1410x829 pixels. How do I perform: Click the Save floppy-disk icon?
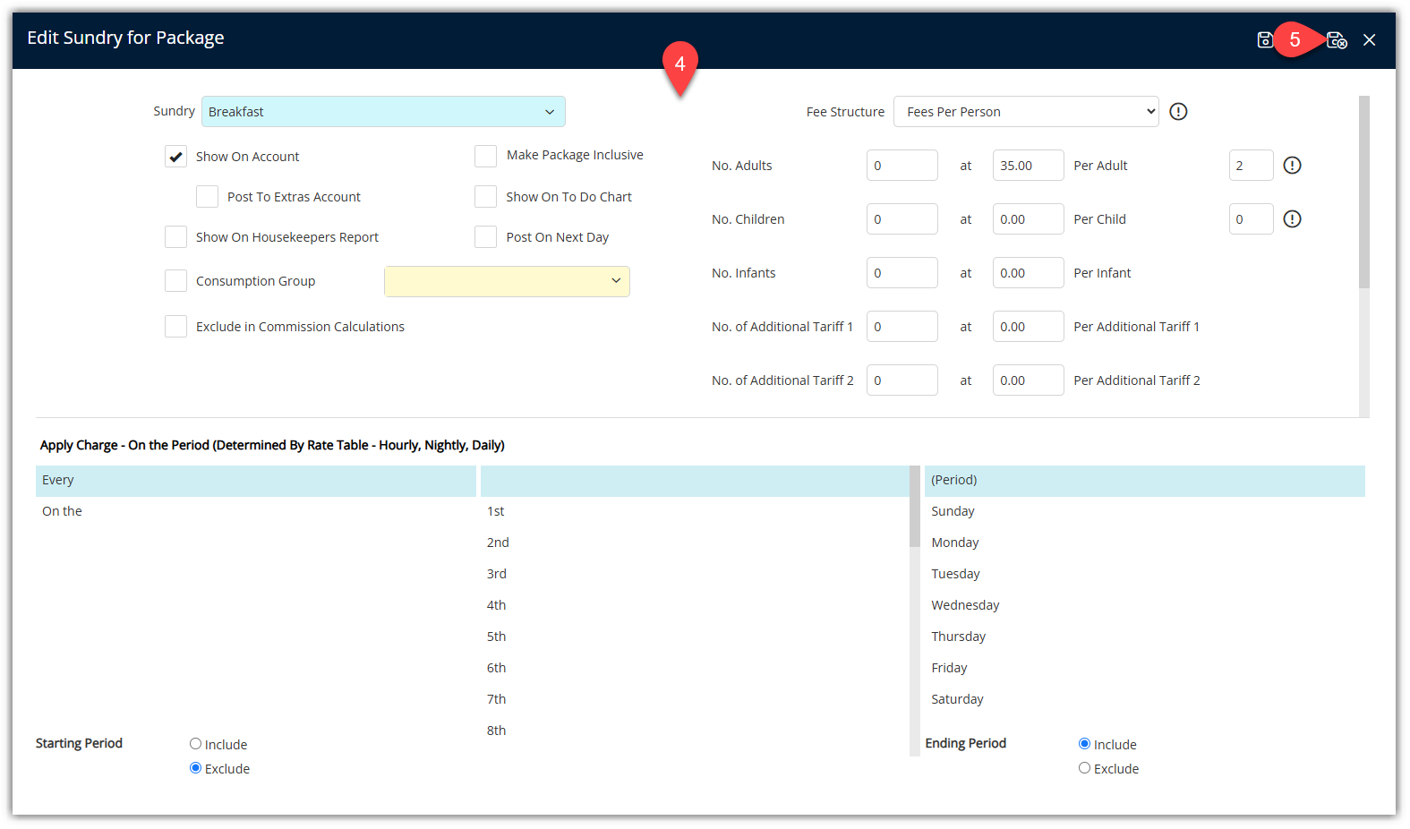1265,39
